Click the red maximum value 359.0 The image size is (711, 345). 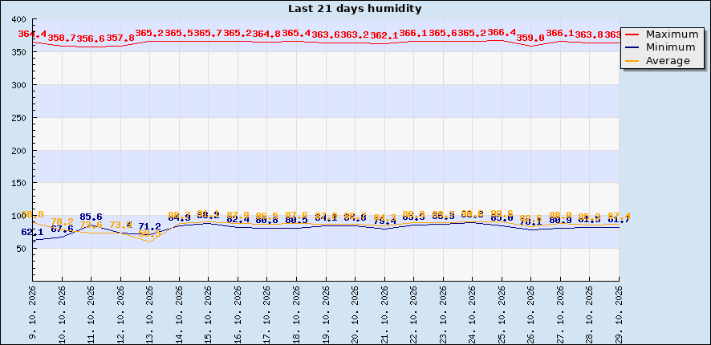coord(531,38)
